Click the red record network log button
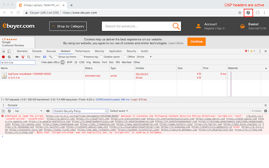This screenshot has height=168, width=269. click(3, 57)
